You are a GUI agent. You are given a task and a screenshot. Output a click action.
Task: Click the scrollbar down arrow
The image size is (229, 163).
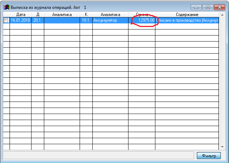[222, 147]
